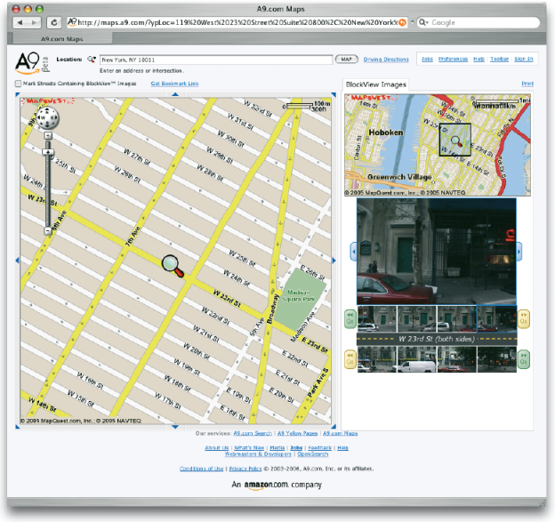The height and width of the screenshot is (522, 555).
Task: Open A9.com Search link
Action: coord(253,434)
